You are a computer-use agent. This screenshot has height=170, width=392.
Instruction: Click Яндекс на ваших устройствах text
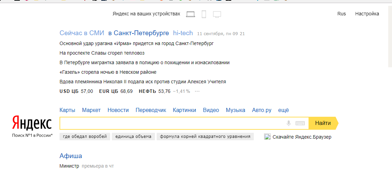(146, 14)
